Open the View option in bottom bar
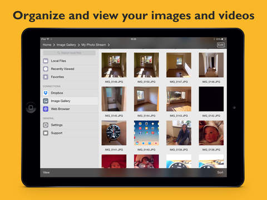 pyautogui.click(x=46, y=172)
